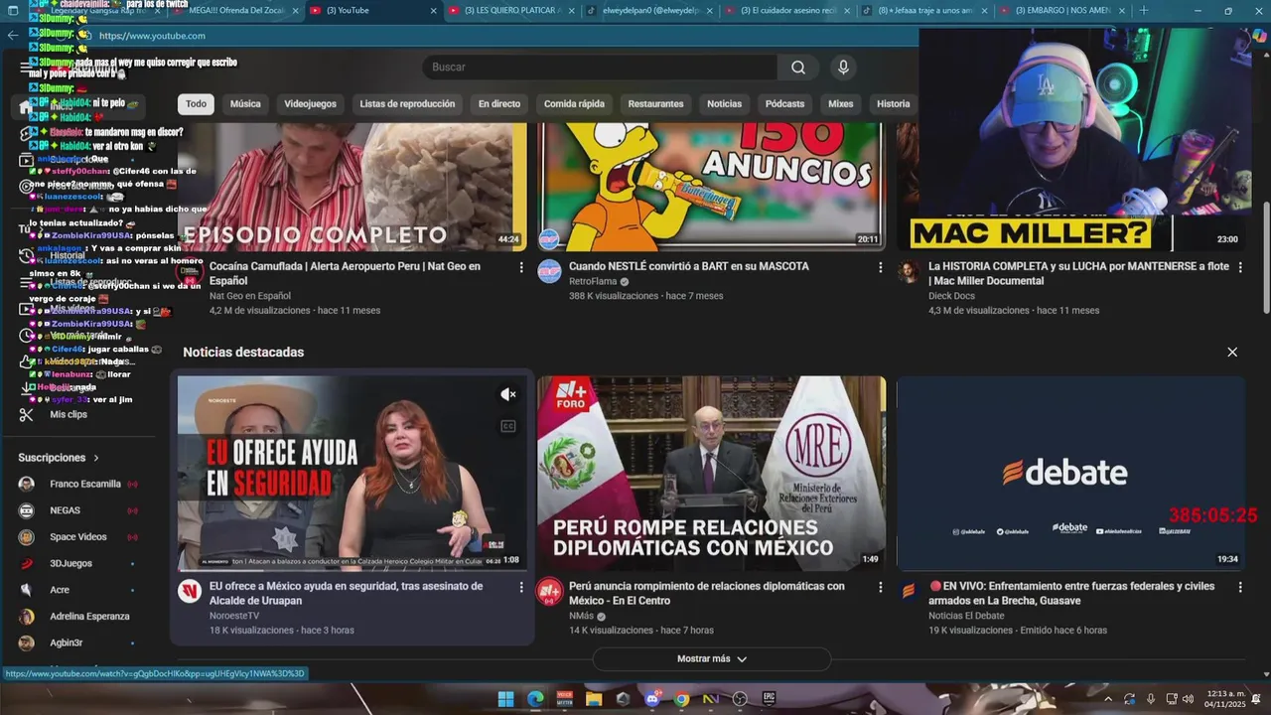Open a new browser tab

tap(1144, 10)
